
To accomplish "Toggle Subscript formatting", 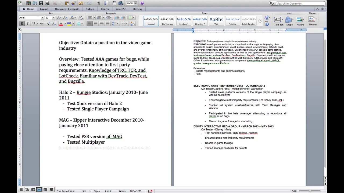I will [54, 24].
